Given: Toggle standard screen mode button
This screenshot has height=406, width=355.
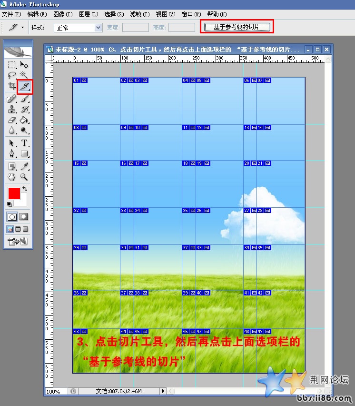Looking at the screenshot, I should pos(10,229).
